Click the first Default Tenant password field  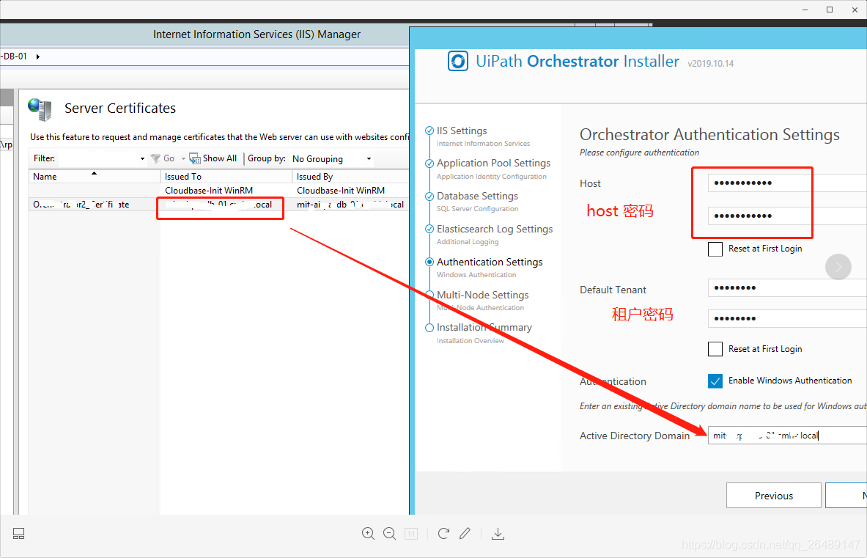pyautogui.click(x=787, y=287)
